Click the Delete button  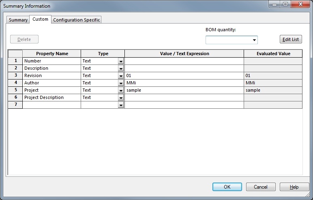point(24,39)
